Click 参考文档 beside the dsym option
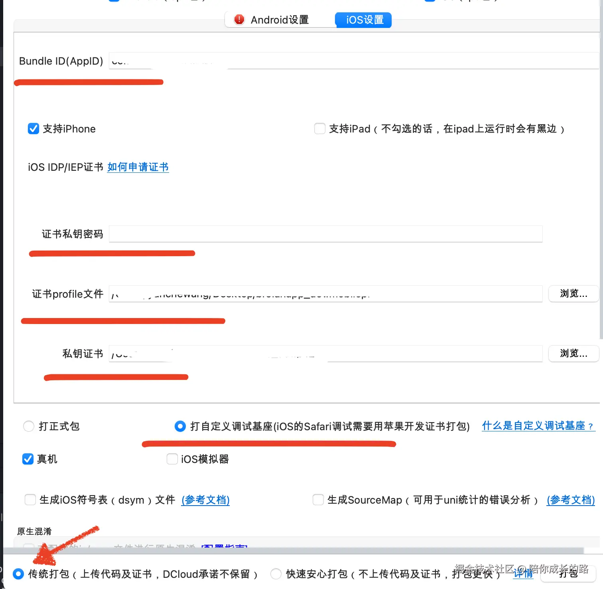603x589 pixels. point(205,500)
